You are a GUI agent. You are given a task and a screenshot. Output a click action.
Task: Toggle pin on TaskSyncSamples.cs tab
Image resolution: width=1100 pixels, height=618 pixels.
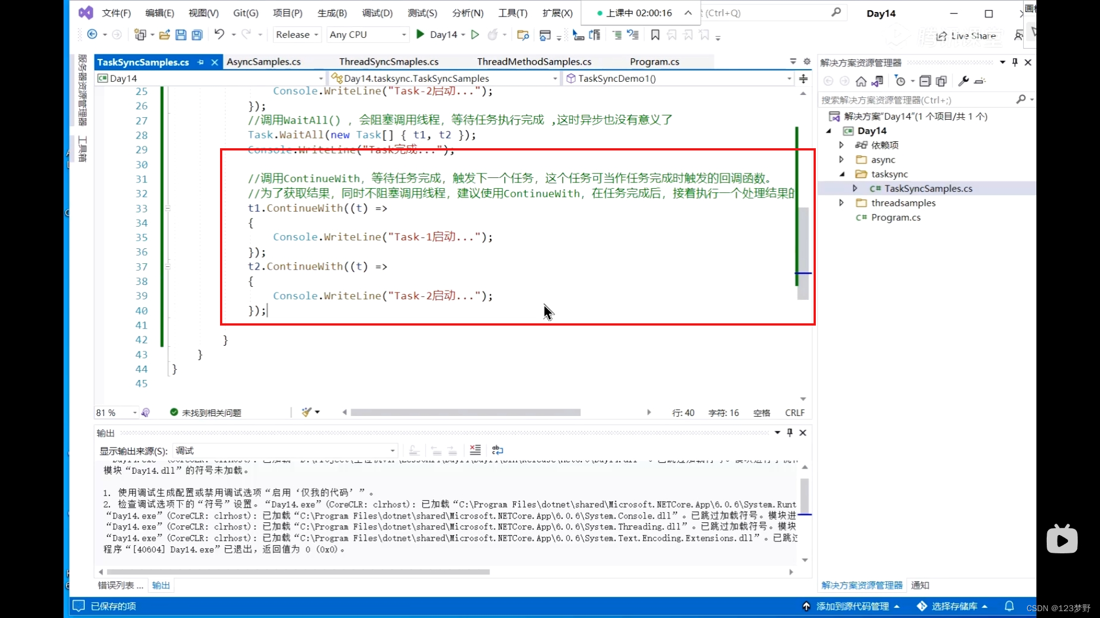(201, 62)
